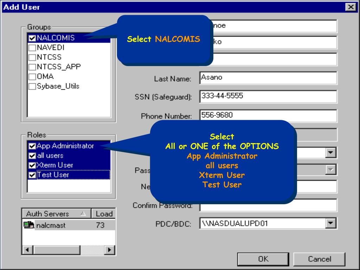This screenshot has width=360, height=270.
Task: Sort by the Auth Servers column header
Action: [57, 214]
